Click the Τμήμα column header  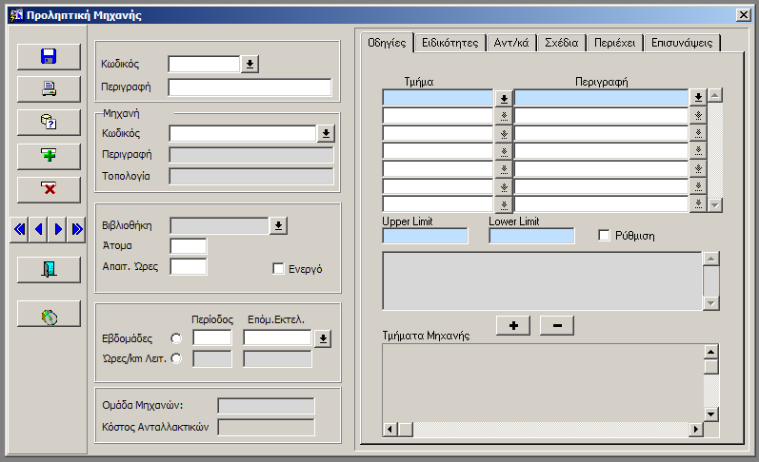(x=419, y=82)
